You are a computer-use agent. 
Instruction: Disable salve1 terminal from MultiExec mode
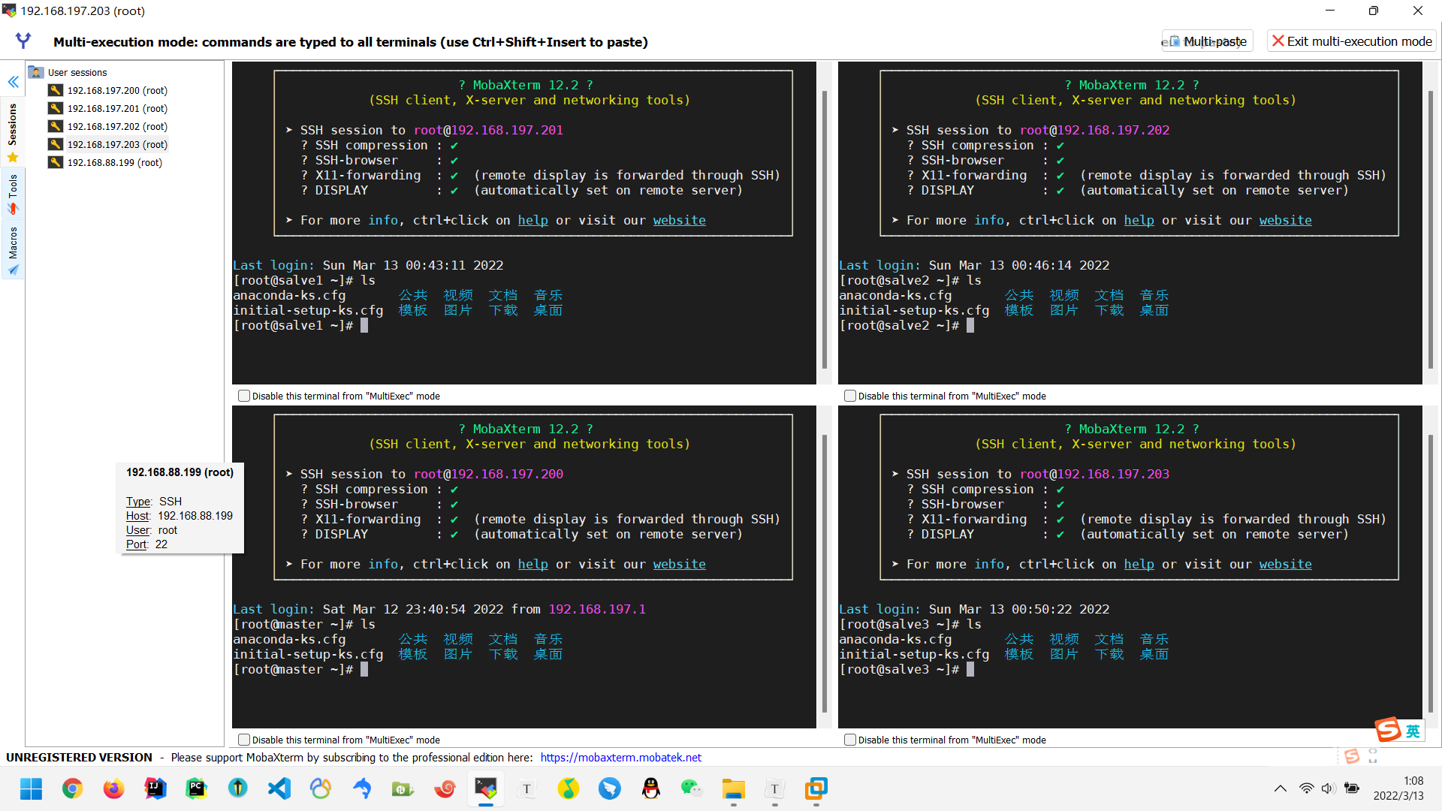point(244,396)
